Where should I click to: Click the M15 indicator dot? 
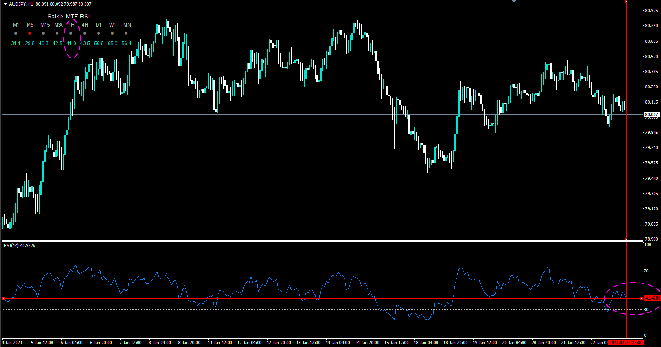[x=43, y=33]
